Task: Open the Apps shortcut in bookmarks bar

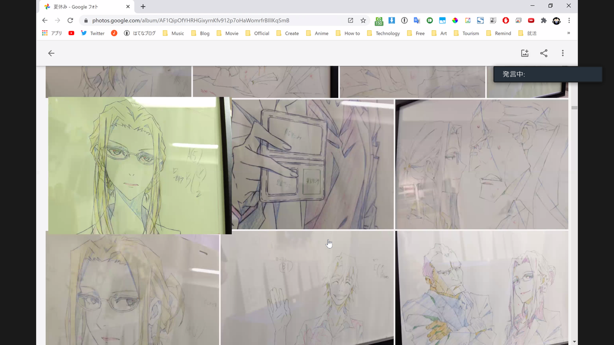Action: (x=52, y=33)
